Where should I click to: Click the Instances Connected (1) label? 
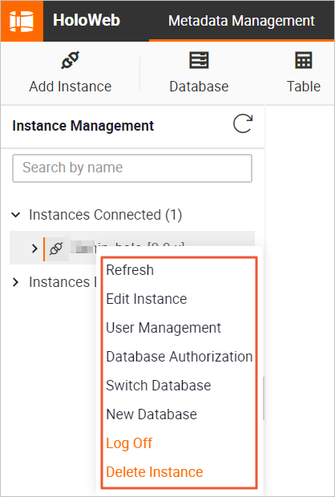pos(106,215)
